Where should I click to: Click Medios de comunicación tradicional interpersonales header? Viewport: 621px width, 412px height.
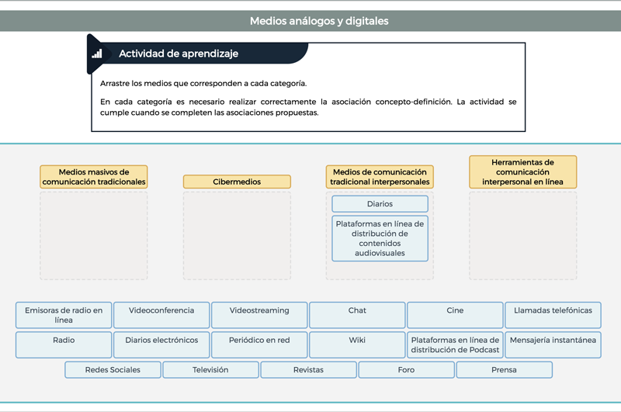coord(380,177)
